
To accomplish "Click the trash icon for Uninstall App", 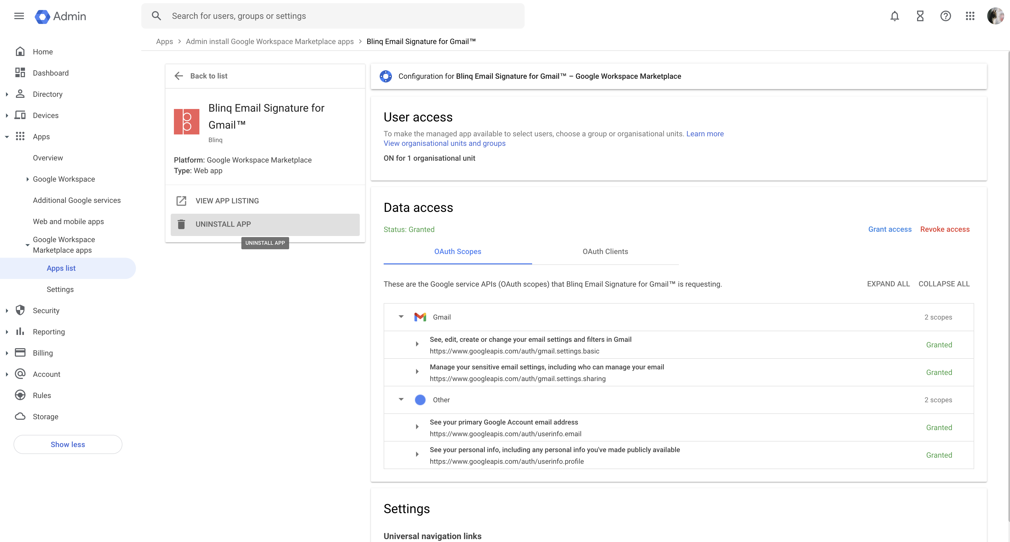I will [181, 224].
